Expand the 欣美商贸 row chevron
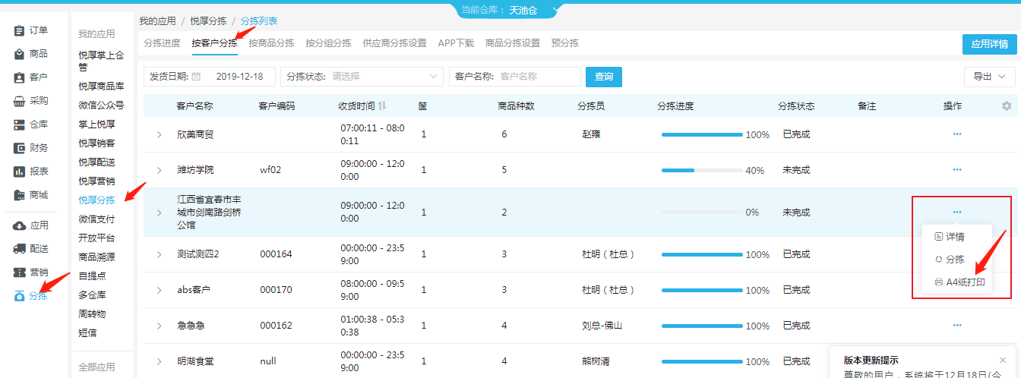This screenshot has width=1021, height=378. [x=160, y=134]
